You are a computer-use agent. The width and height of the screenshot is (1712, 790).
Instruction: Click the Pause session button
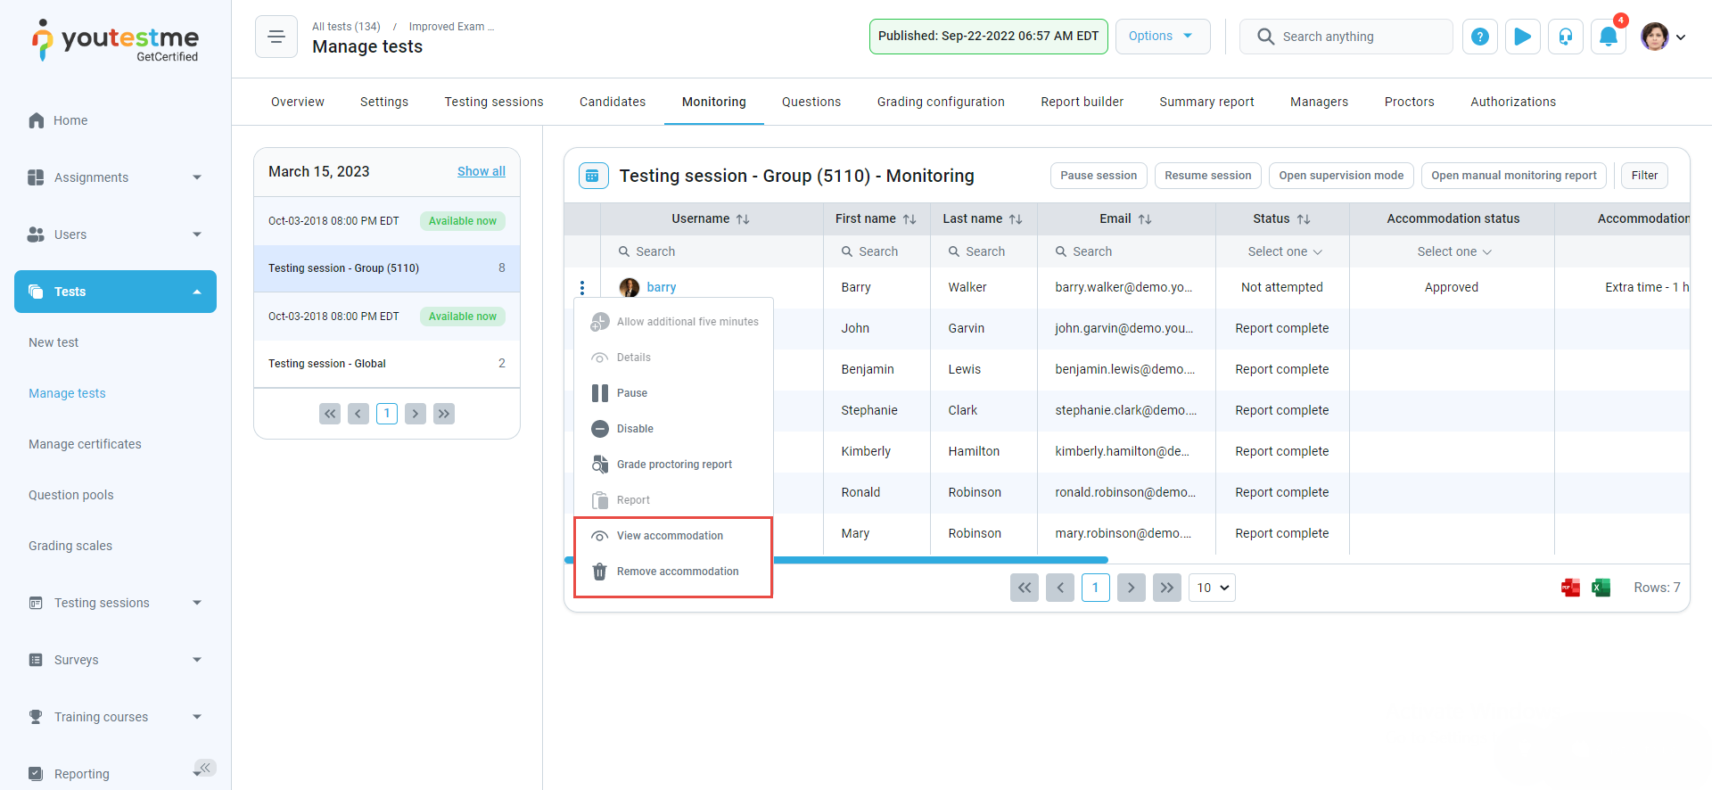[1098, 176]
